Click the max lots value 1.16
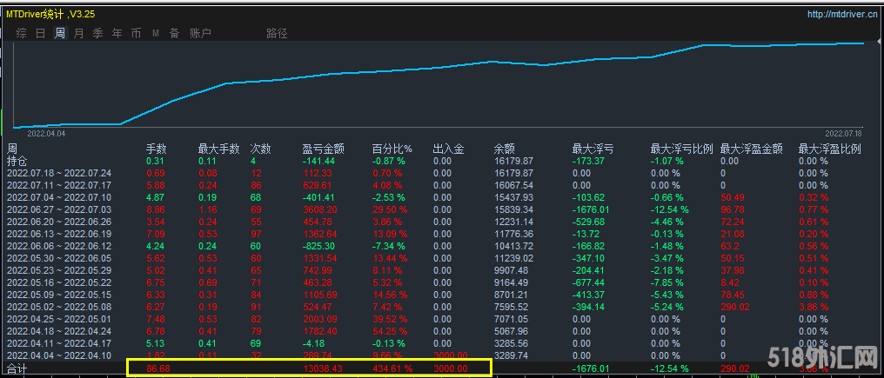 [207, 209]
